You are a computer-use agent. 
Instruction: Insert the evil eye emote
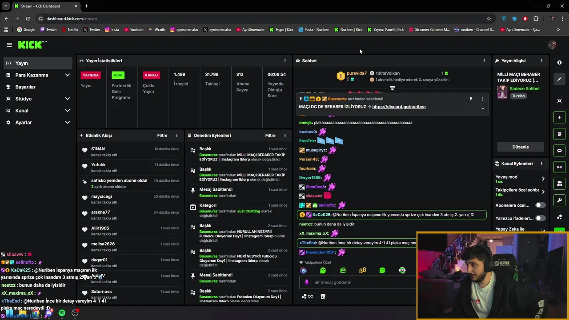pyautogui.click(x=304, y=270)
